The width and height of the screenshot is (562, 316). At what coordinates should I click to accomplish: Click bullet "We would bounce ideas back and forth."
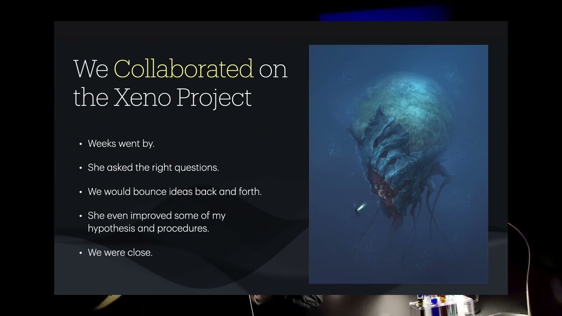coord(174,192)
